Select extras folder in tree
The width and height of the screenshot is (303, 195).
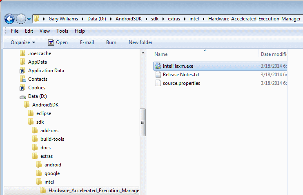[x=47, y=156]
